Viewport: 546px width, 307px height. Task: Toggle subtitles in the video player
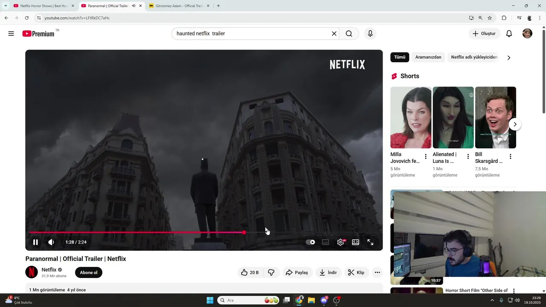[x=325, y=242]
